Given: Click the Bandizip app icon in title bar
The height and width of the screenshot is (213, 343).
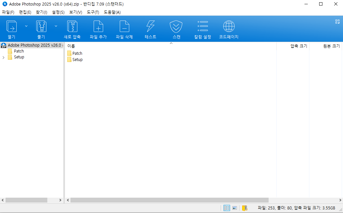Looking at the screenshot, I should [5, 4].
